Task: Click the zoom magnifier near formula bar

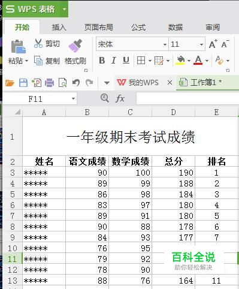Action: [x=105, y=98]
